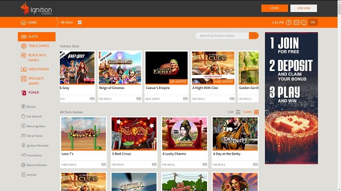Open the live chat bubble icon
Image resolution: width=341 pixels, height=191 pixels.
coord(304,22)
